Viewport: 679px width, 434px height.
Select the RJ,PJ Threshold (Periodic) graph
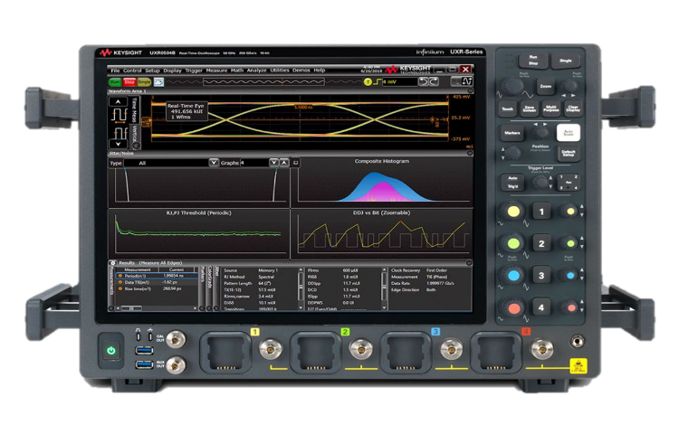[x=199, y=234]
